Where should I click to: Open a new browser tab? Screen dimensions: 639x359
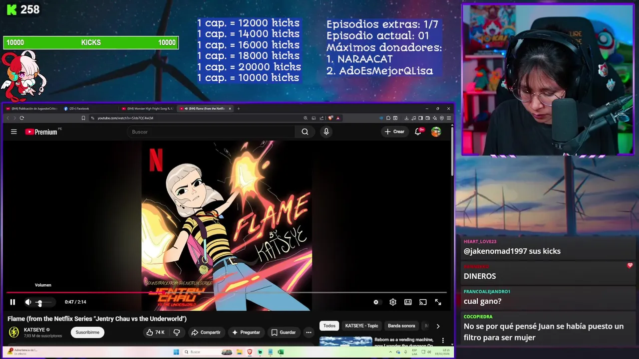[x=238, y=108]
